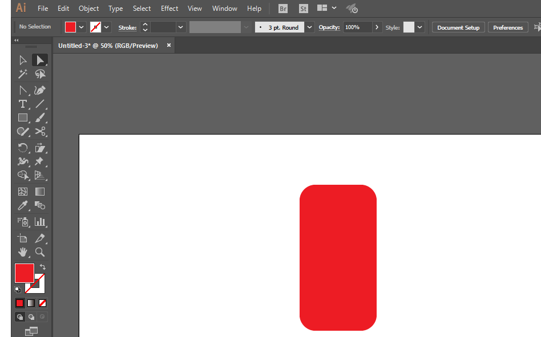Expand the 3 pt. Round brush dropdown

point(309,27)
